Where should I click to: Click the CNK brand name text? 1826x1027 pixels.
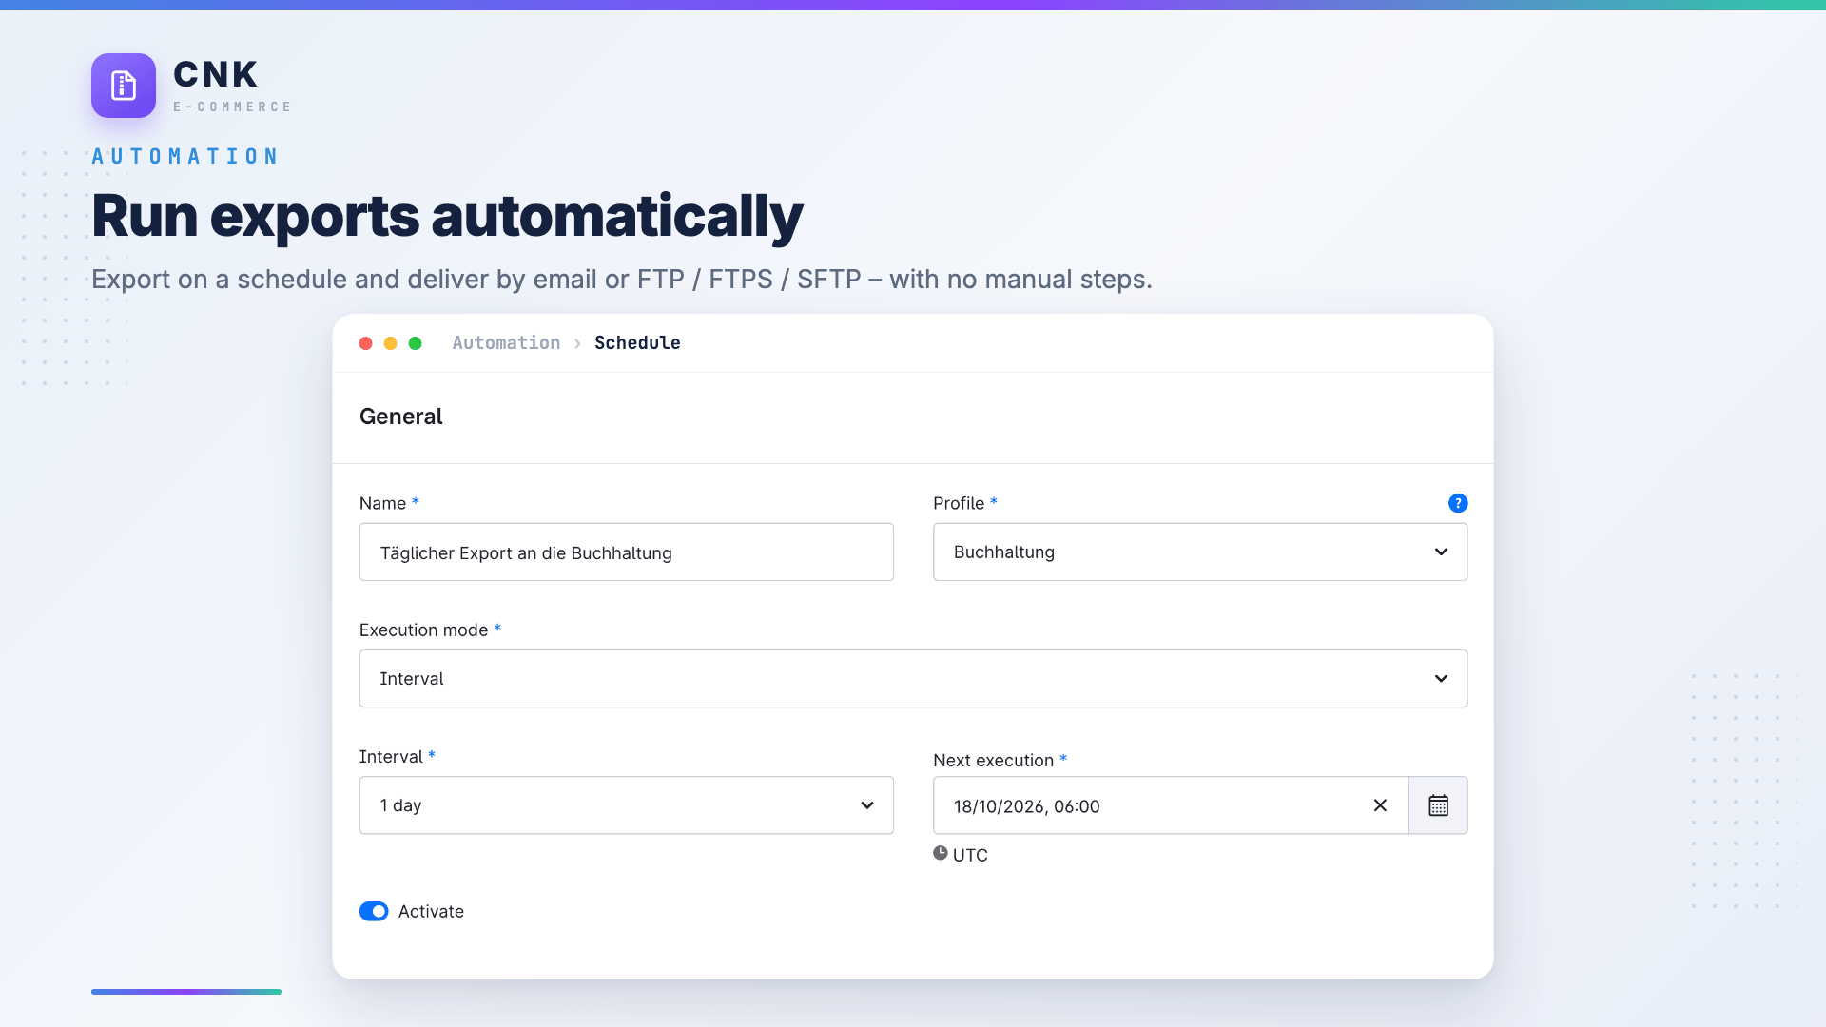216,74
